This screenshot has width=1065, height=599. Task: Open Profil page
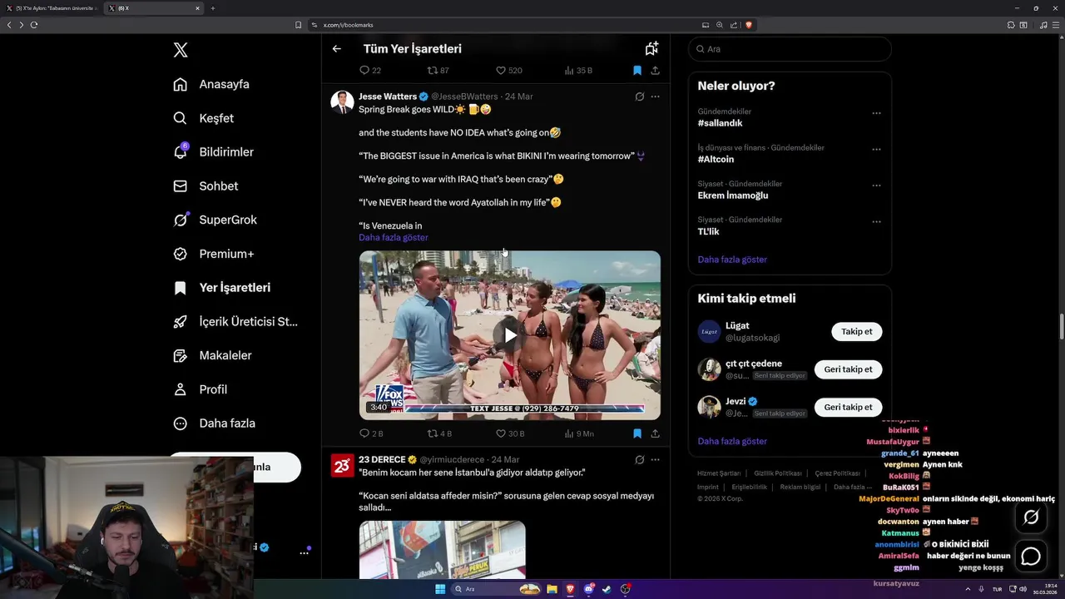200,389
